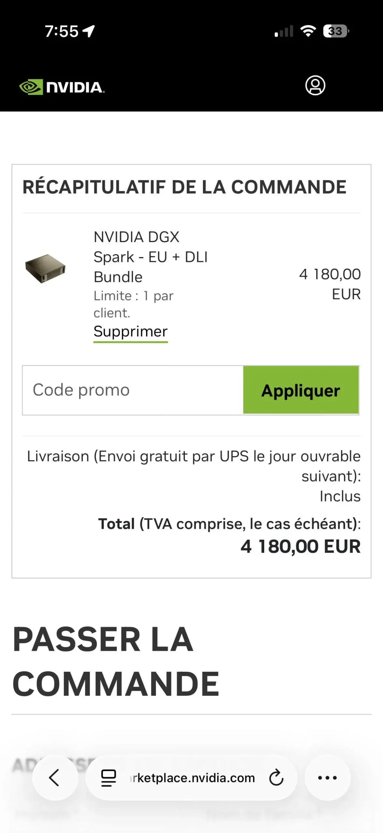Open the page settings icon in address bar
383x833 pixels.
(x=108, y=778)
